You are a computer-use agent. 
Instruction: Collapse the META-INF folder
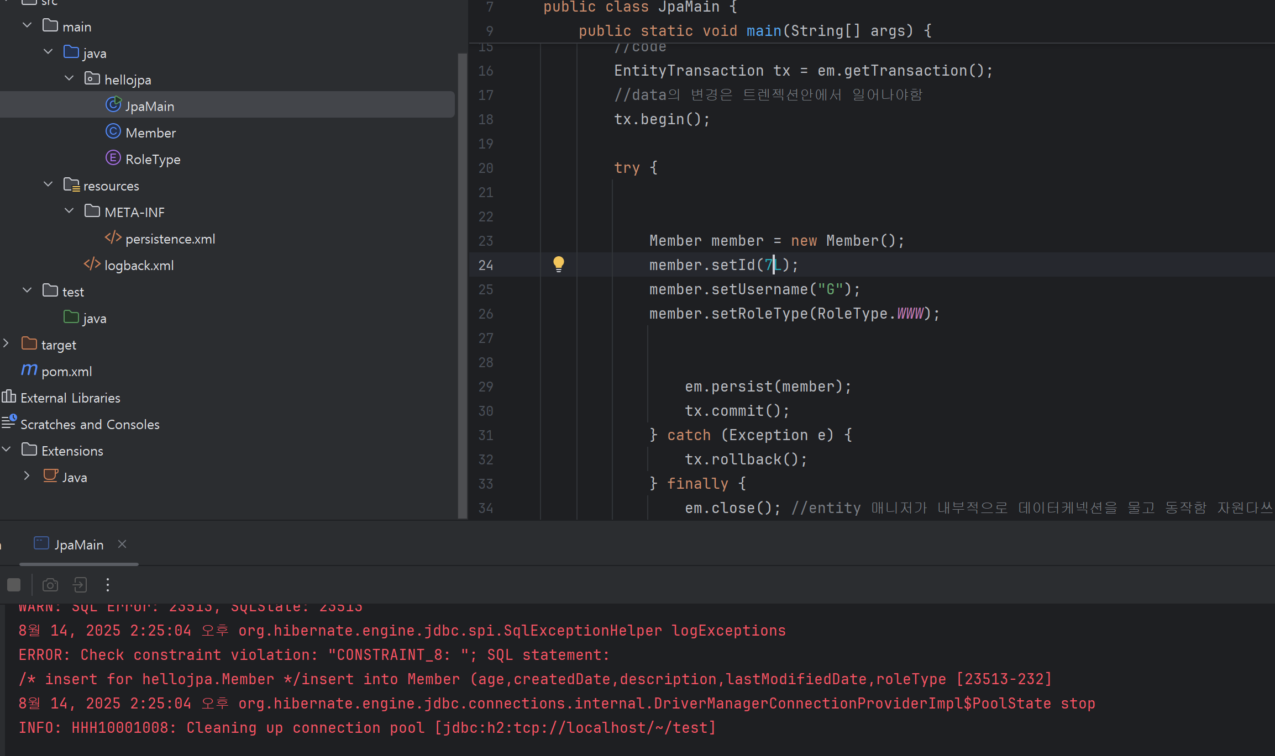(x=69, y=211)
